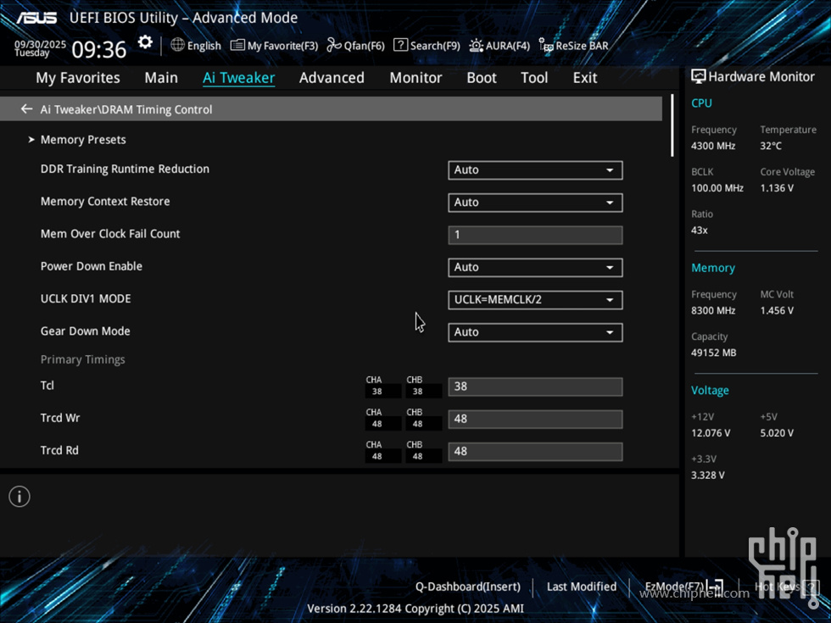This screenshot has width=831, height=623.
Task: Expand Memory Presets submenu
Action: [x=82, y=140]
